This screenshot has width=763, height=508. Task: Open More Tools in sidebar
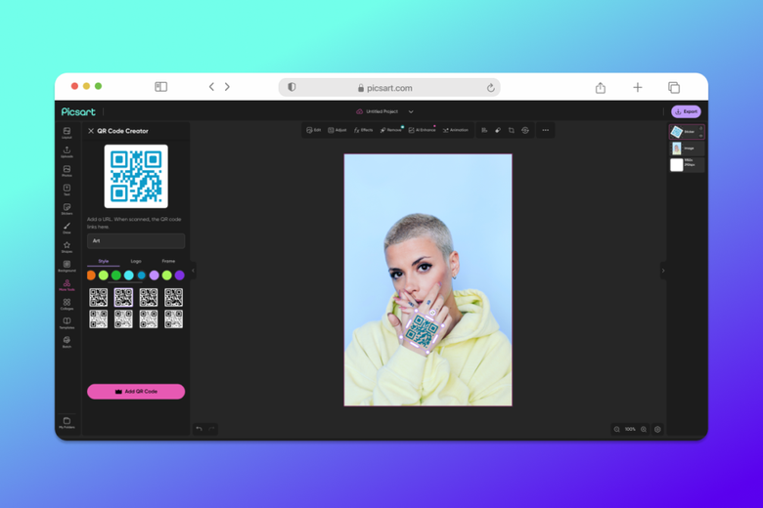click(67, 285)
